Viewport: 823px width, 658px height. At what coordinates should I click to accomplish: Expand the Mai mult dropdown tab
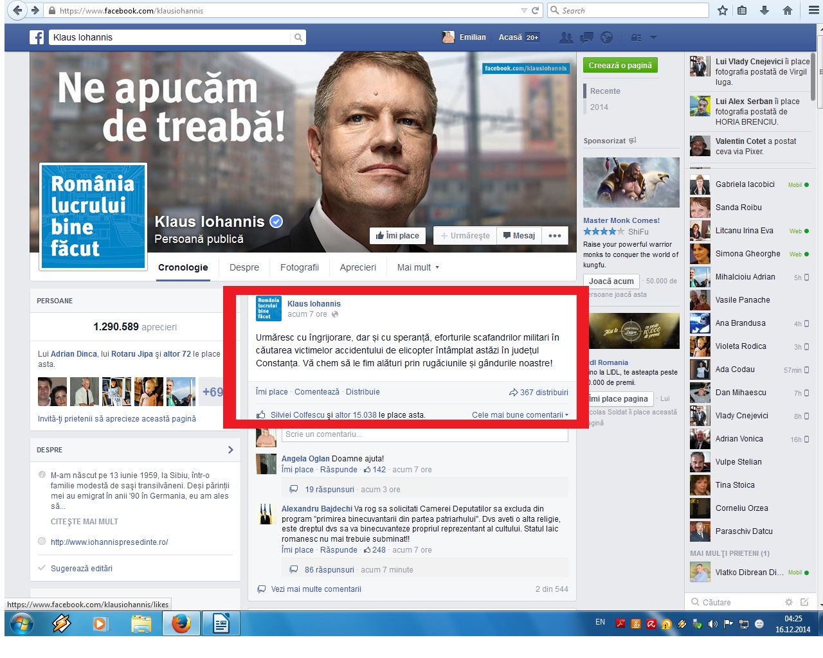(x=418, y=267)
